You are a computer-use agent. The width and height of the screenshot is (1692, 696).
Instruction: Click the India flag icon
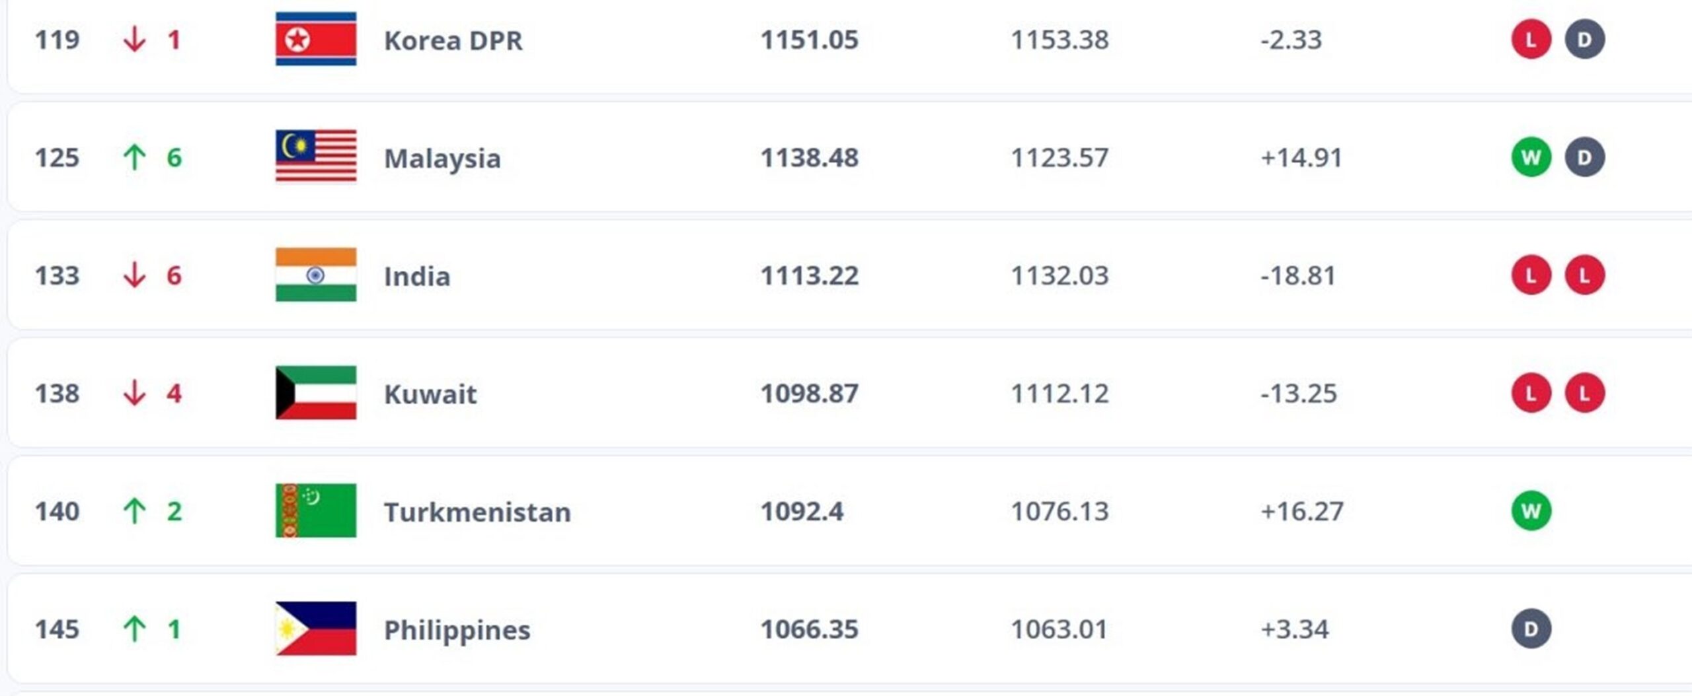[316, 275]
